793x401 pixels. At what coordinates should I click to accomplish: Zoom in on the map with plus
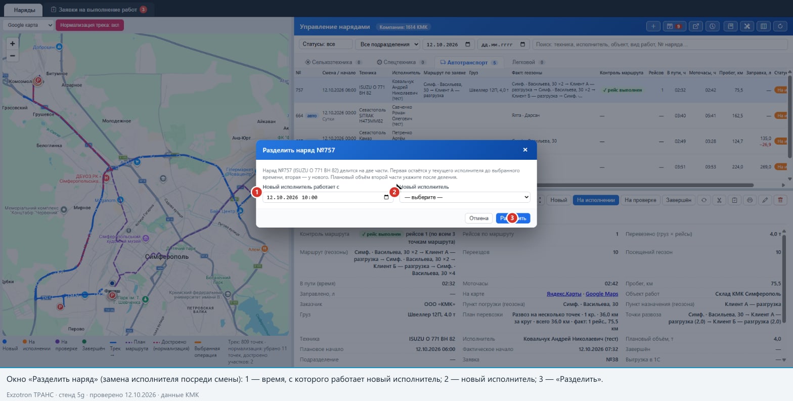click(x=13, y=43)
